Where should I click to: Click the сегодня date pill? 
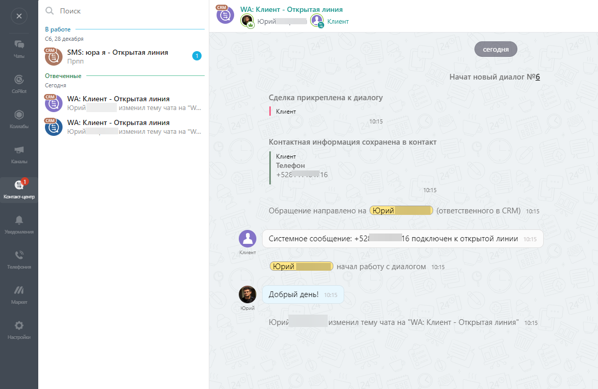click(496, 49)
